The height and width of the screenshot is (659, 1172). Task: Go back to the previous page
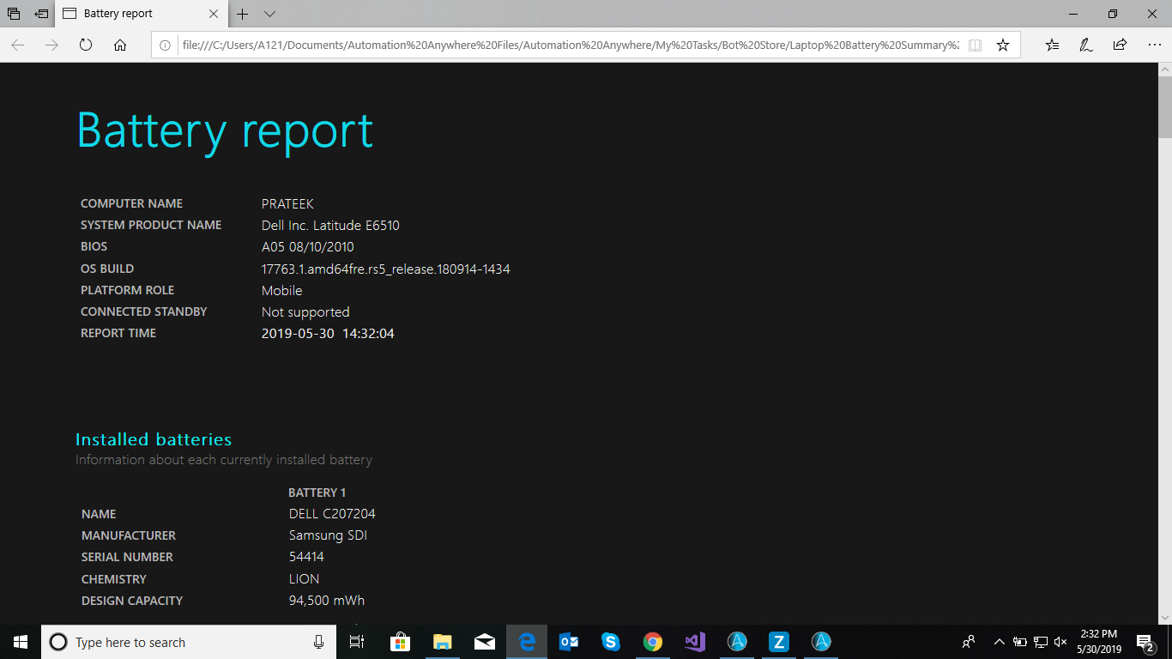pos(18,45)
